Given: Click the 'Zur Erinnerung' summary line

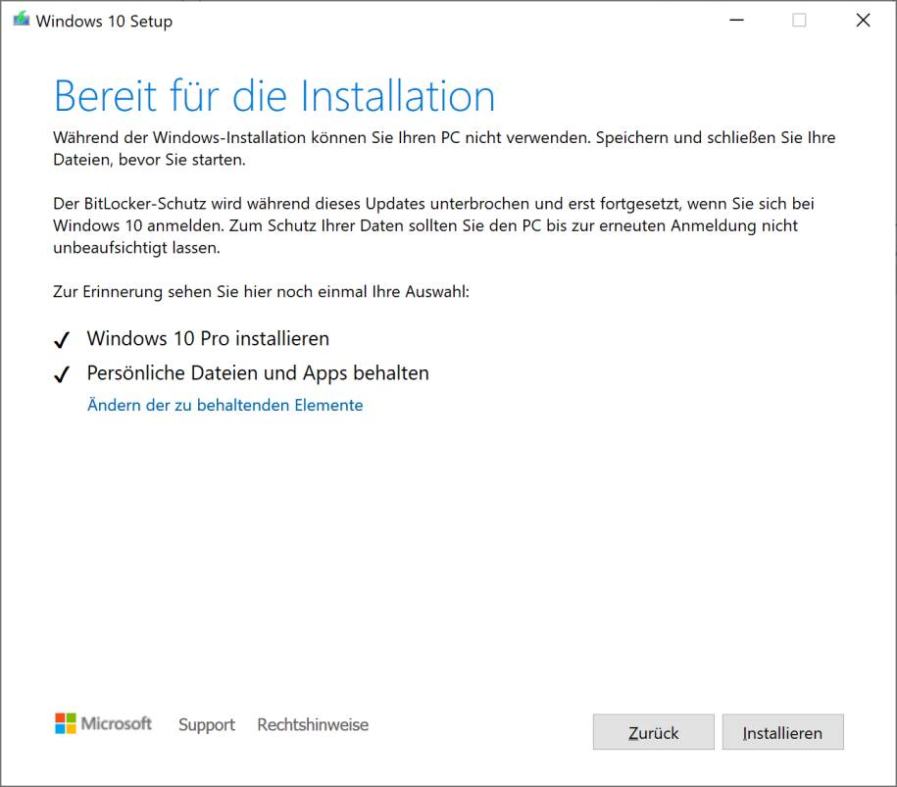Looking at the screenshot, I should [261, 292].
